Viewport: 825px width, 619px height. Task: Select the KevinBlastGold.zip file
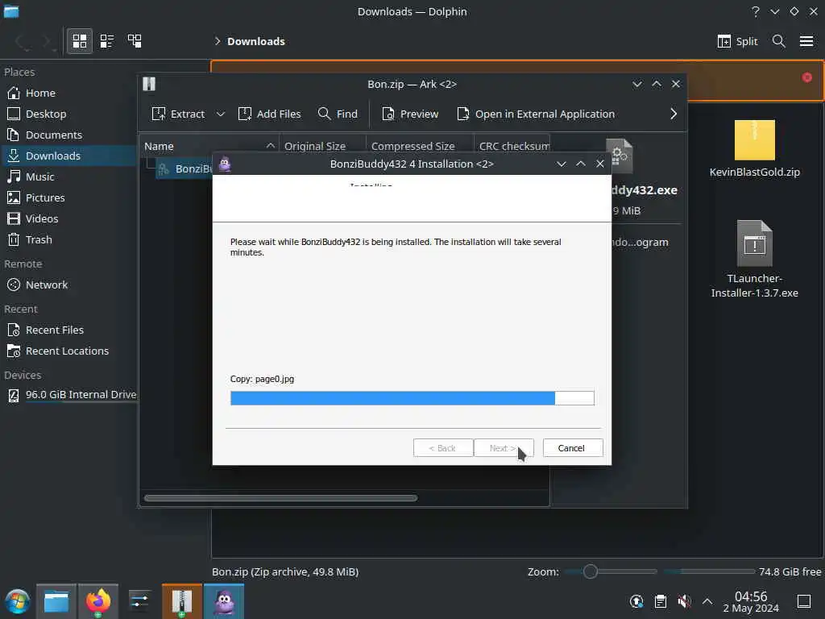tap(754, 148)
